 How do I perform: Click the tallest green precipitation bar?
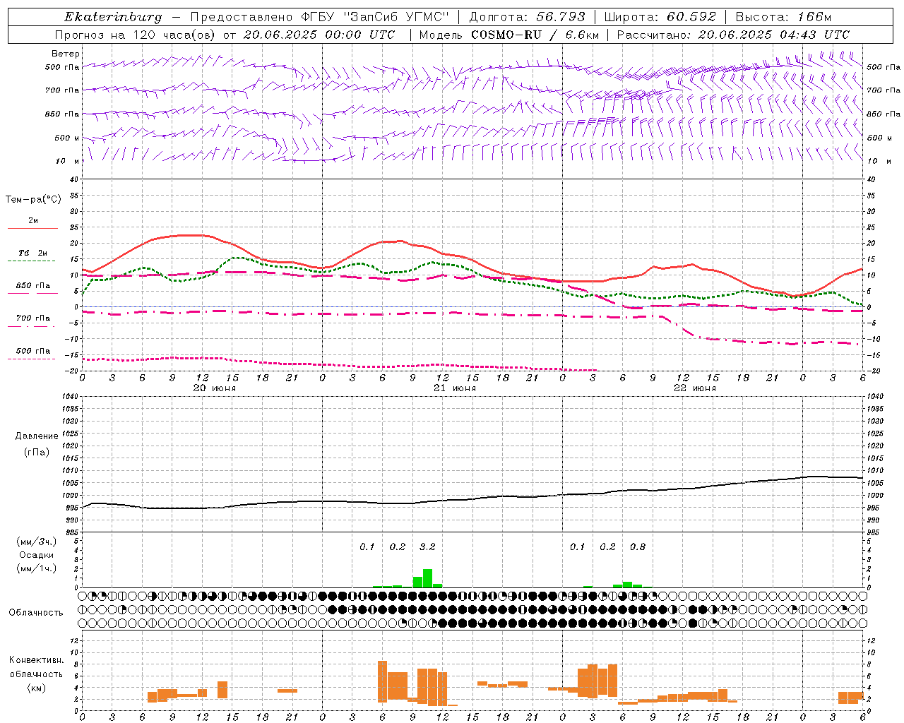(x=427, y=578)
